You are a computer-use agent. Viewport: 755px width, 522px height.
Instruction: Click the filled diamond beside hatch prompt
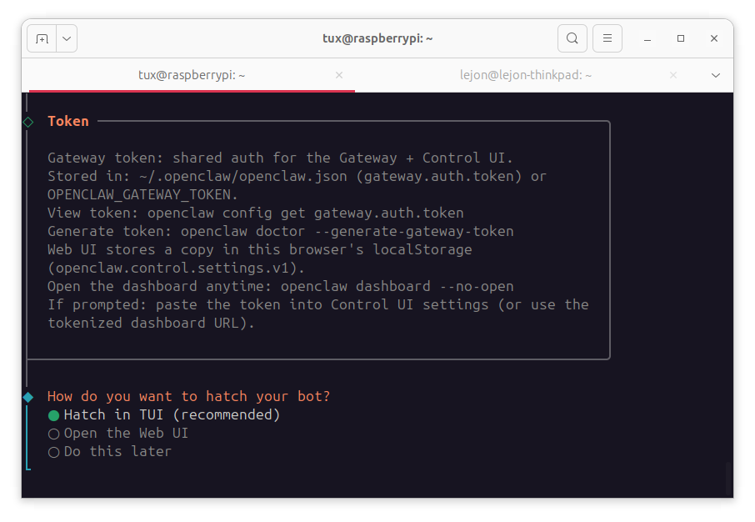point(28,397)
